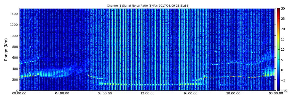Click the 800 tick on the range axis

click(15, 47)
